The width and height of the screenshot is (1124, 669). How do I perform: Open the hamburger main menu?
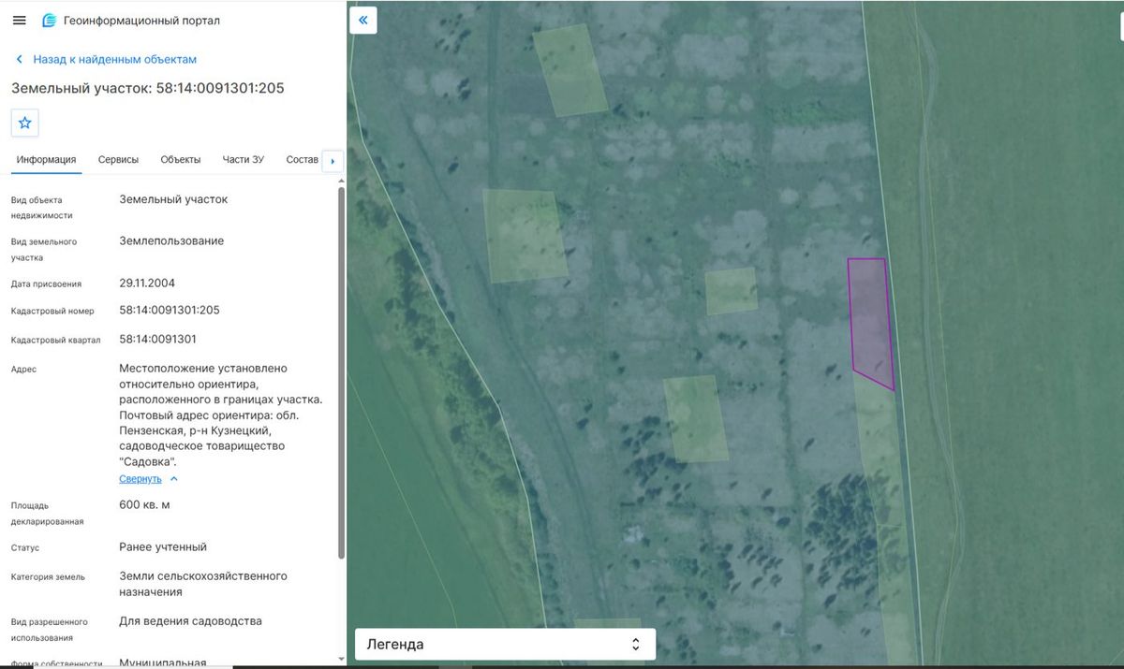coord(19,21)
